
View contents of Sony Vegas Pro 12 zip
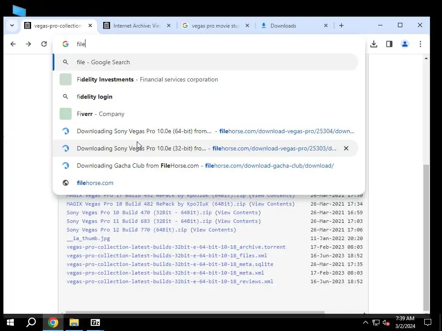[x=213, y=230]
